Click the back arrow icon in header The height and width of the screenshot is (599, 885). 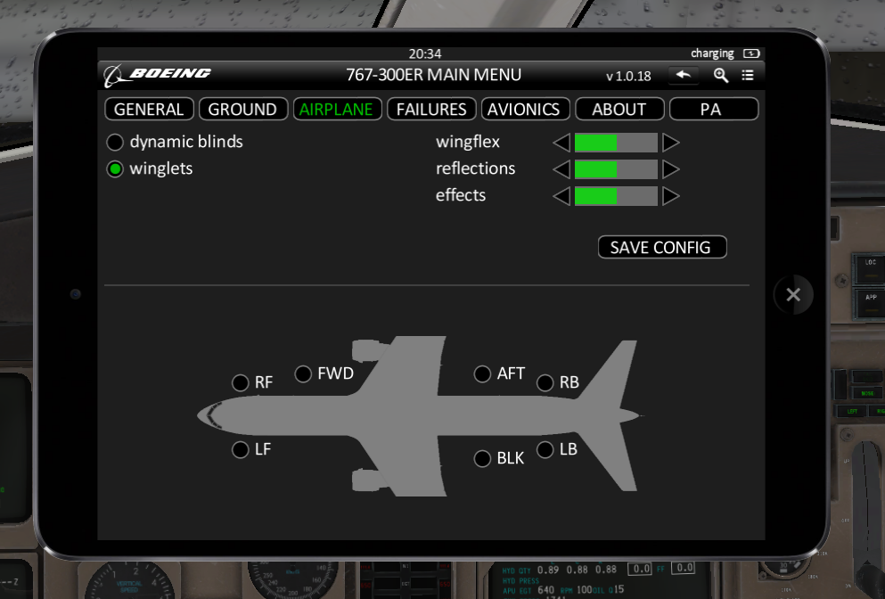[684, 76]
